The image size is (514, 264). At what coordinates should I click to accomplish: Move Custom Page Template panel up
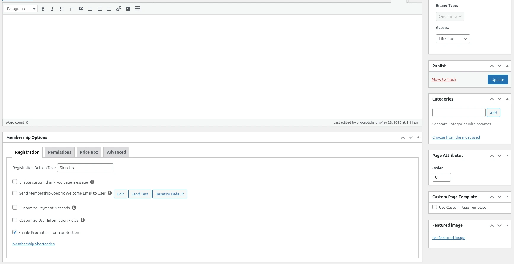click(492, 197)
